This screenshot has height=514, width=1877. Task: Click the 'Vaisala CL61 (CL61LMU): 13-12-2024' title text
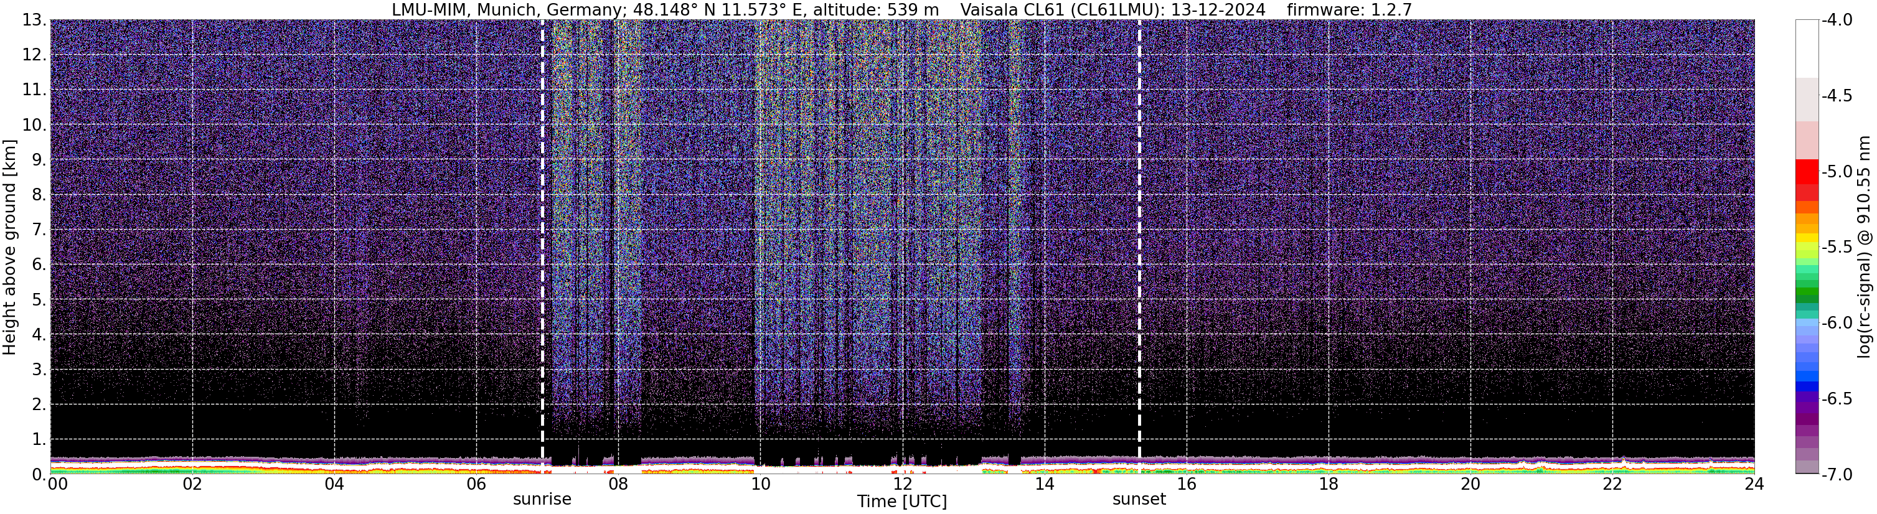click(1113, 10)
